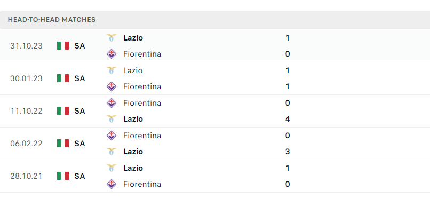Viewport: 430px width, 198px height.
Task: Click Italy flag beside the 28.10.21 match
Action: (x=63, y=176)
